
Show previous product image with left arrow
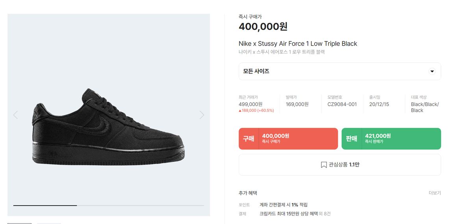pos(15,115)
